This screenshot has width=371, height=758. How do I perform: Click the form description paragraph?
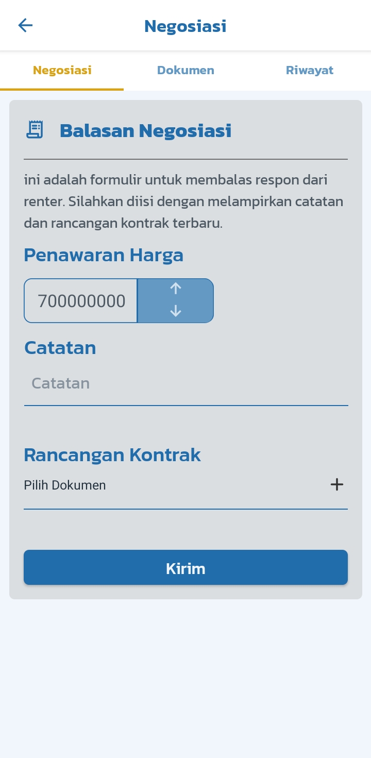(x=183, y=202)
